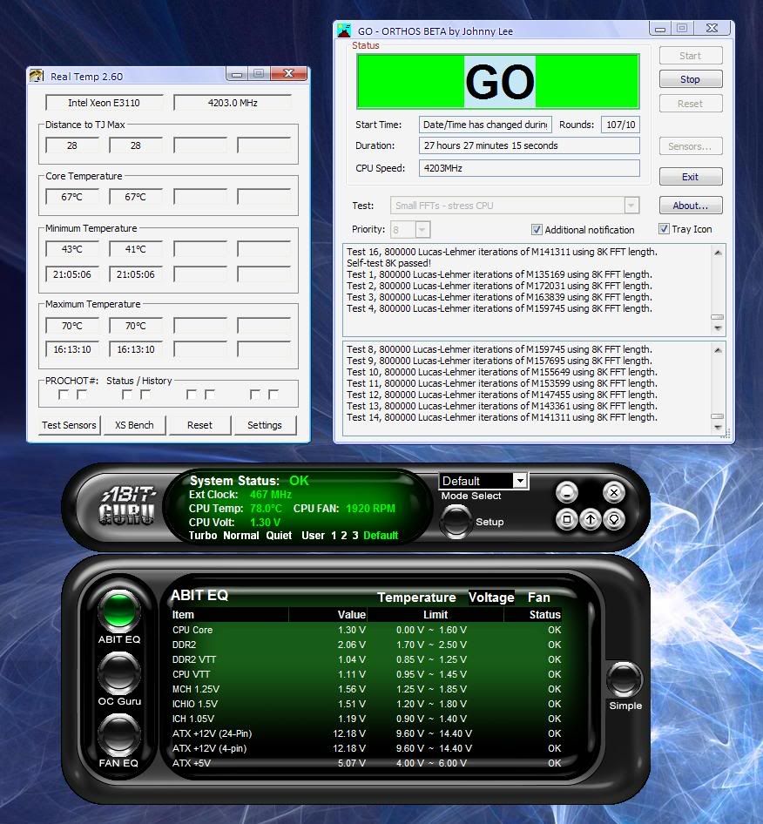The image size is (763, 824).
Task: Click the Intel Xeon E3110 field
Action: click(104, 103)
